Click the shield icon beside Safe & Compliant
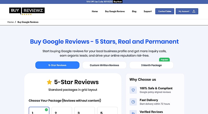 click(x=133, y=90)
